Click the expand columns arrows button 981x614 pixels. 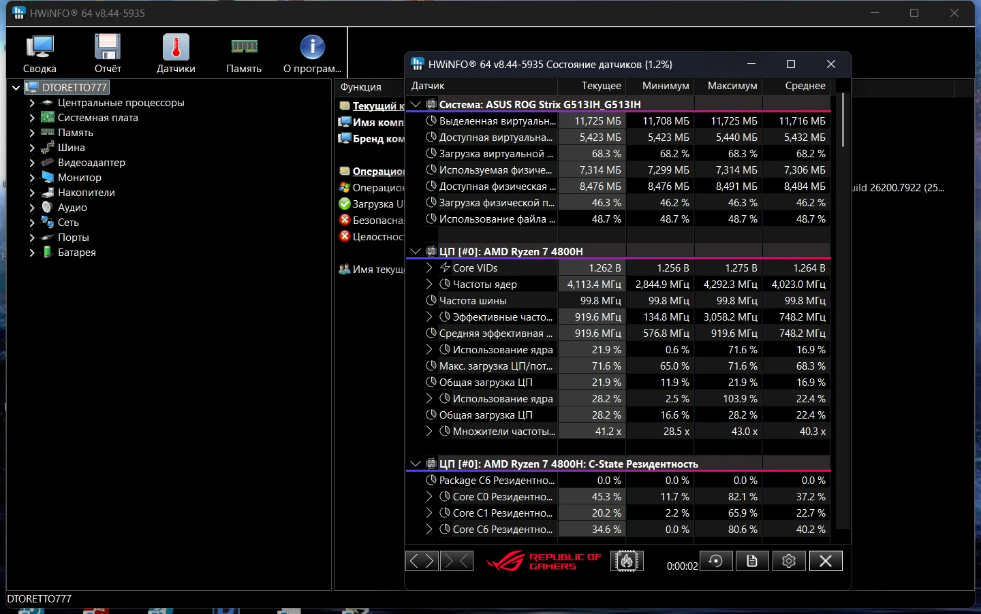(x=422, y=561)
